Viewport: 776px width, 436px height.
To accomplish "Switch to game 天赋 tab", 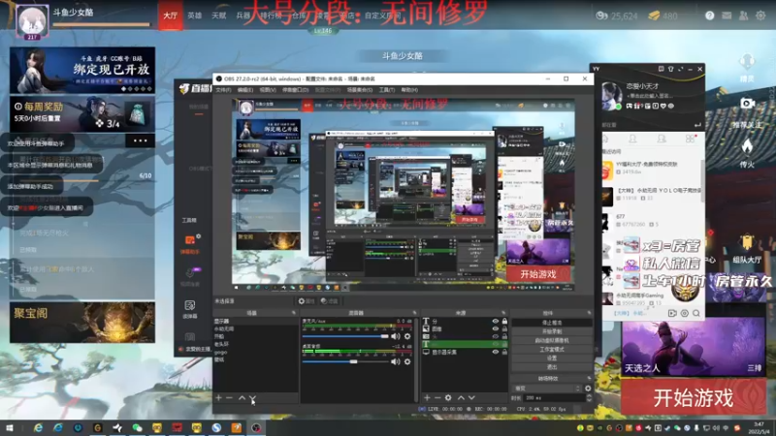I will coord(219,16).
